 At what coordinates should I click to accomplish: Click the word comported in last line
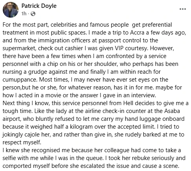17,166
